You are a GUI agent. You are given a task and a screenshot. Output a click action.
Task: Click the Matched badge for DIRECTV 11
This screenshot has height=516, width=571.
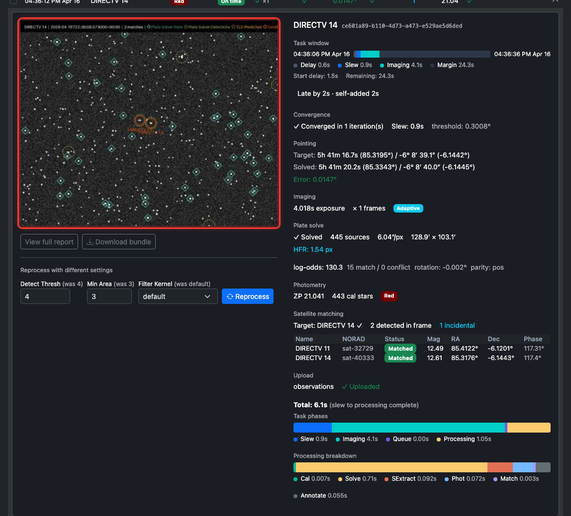point(400,348)
